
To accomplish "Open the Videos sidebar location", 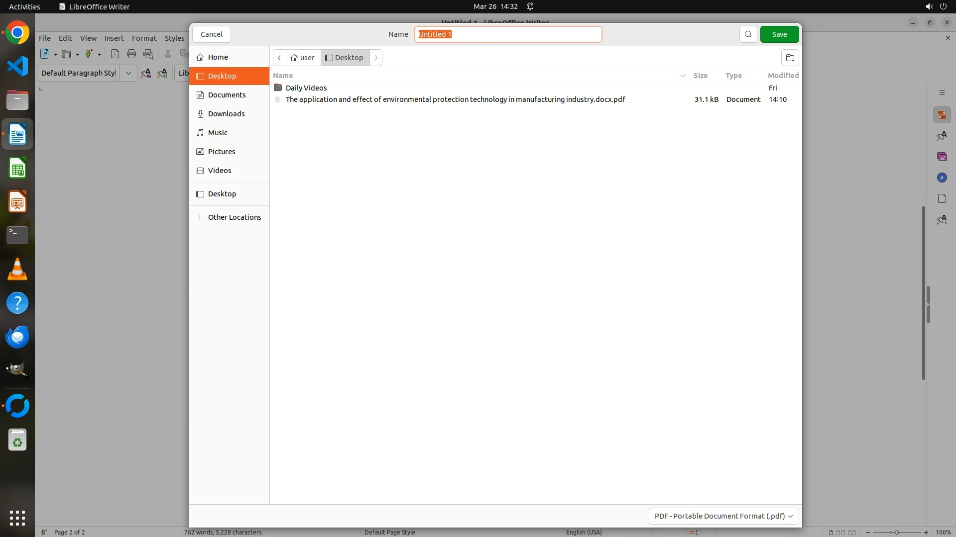I will coord(220,171).
